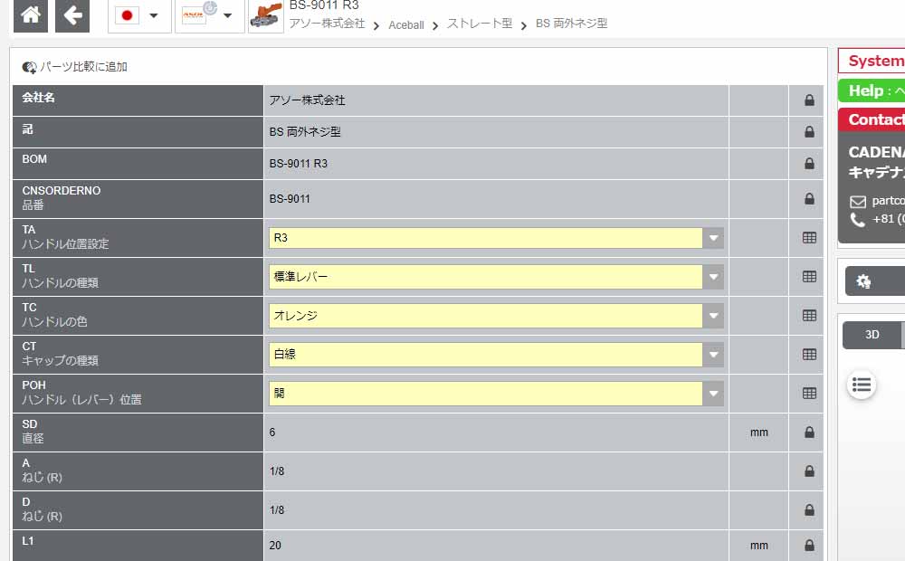Click lock icon in D ねじ row
Image resolution: width=905 pixels, height=561 pixels.
coord(809,510)
